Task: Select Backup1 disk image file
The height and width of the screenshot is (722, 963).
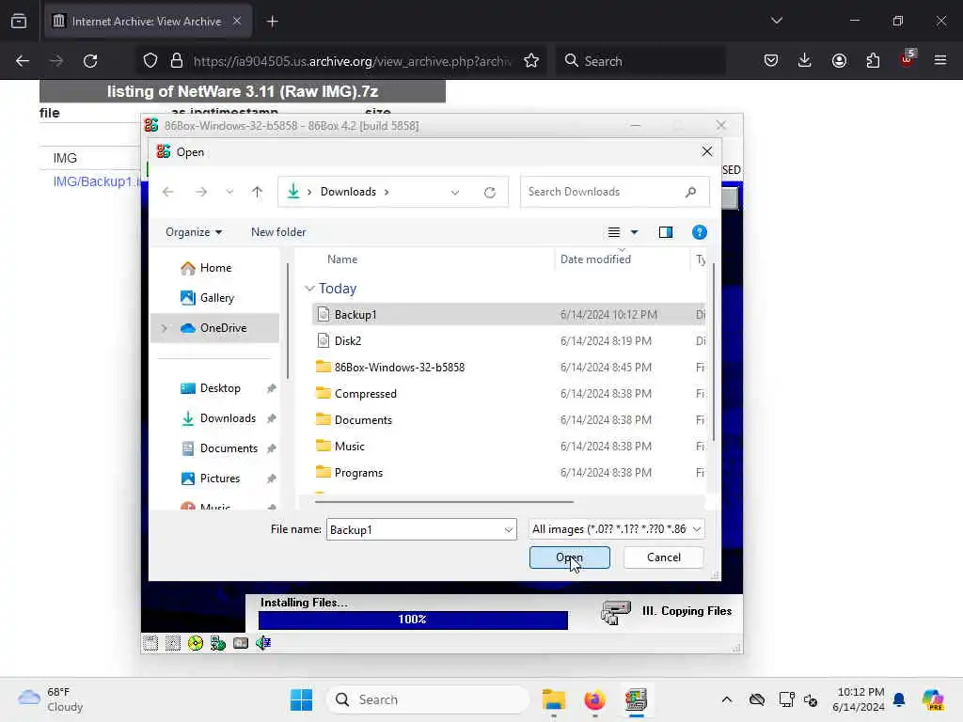Action: click(x=509, y=314)
